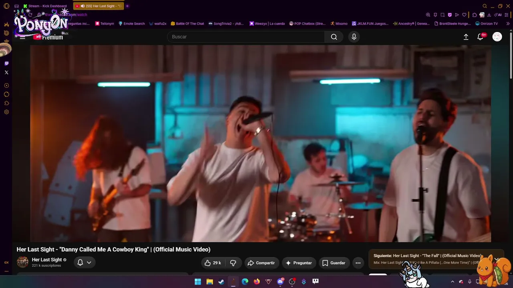Open the waifu2x bookmark
Screen dimensions: 513x288
pos(158,24)
